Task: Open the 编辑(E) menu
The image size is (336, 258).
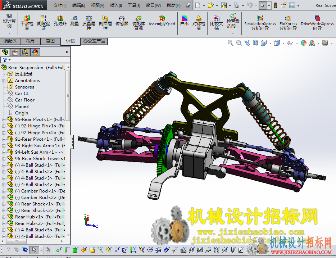Action: pos(79,5)
